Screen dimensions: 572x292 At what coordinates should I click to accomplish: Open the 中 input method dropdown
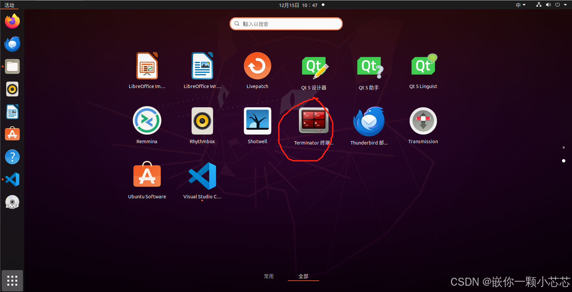click(520, 5)
